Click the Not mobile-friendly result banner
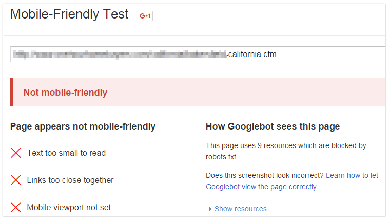389x220 pixels. (x=198, y=92)
